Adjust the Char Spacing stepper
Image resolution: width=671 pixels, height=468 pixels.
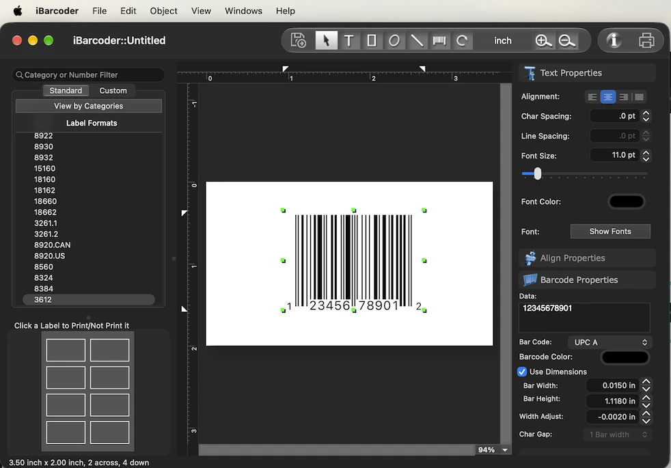[x=646, y=116]
